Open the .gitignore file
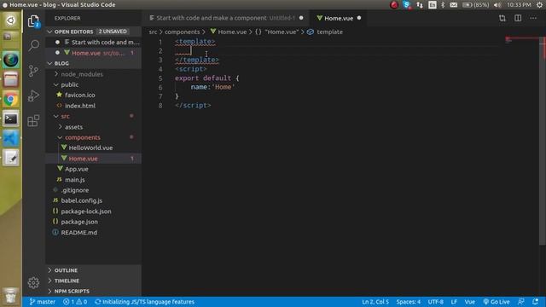Viewport: 546px width, 307px height. coord(93,190)
